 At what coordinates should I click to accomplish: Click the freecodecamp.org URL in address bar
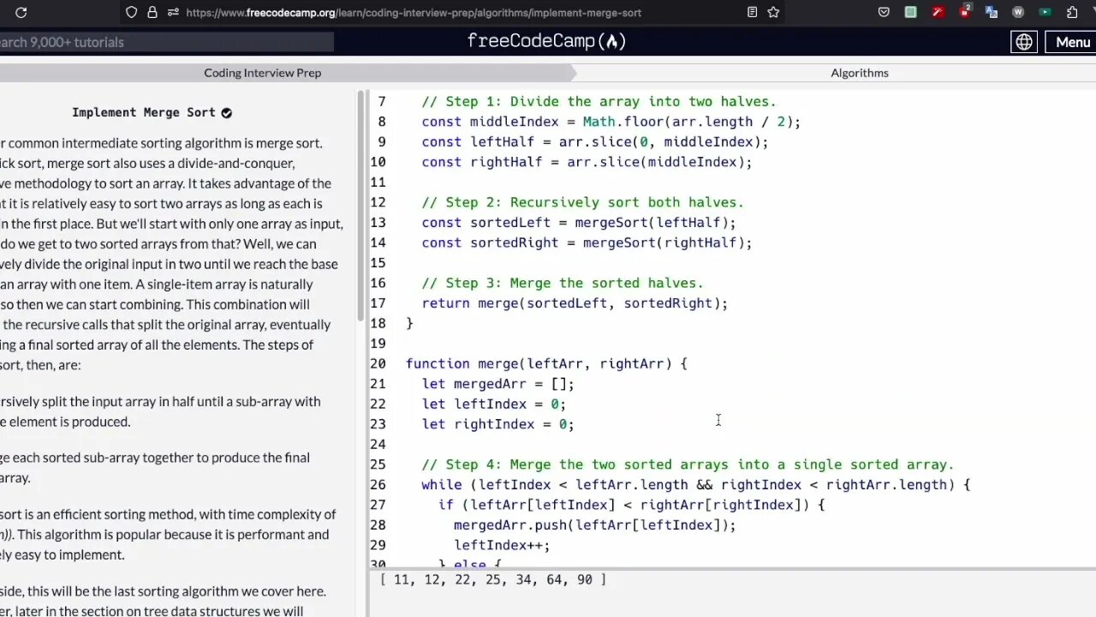[413, 13]
